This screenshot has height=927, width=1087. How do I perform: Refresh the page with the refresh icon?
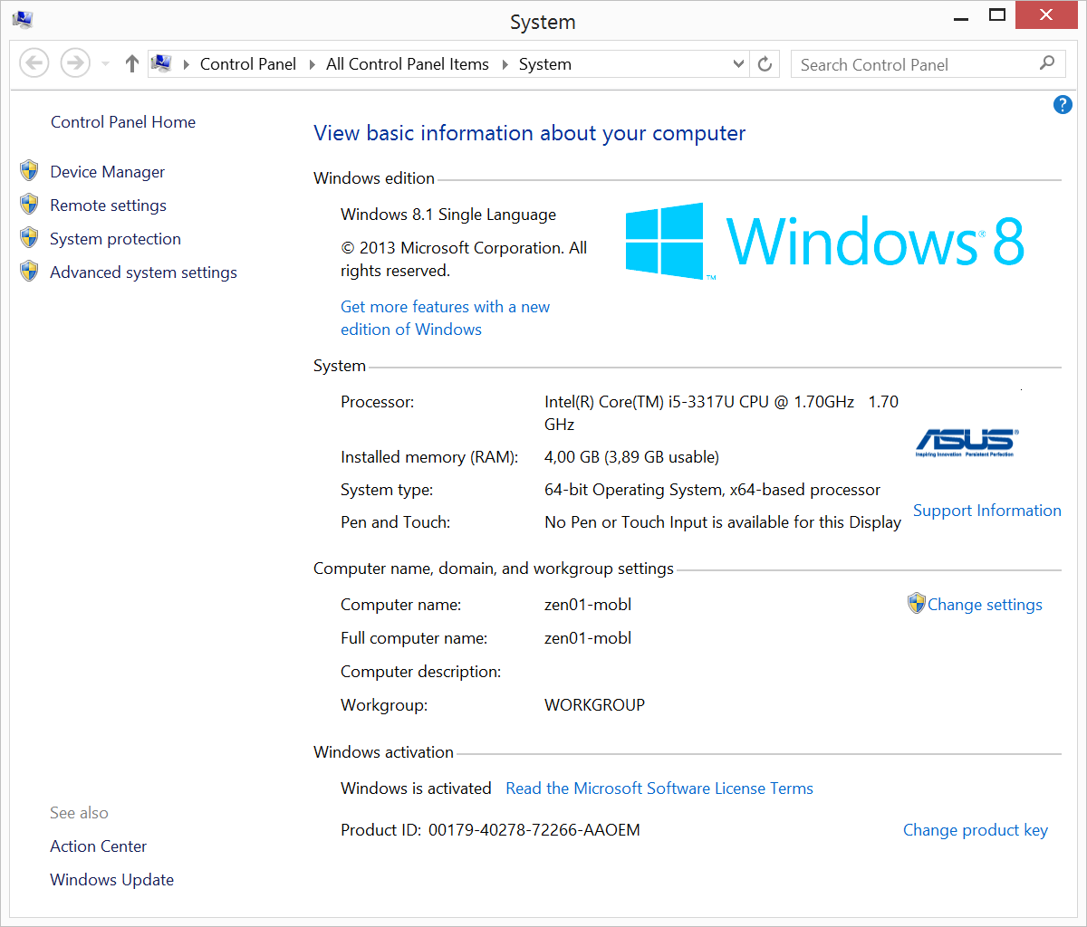click(765, 63)
